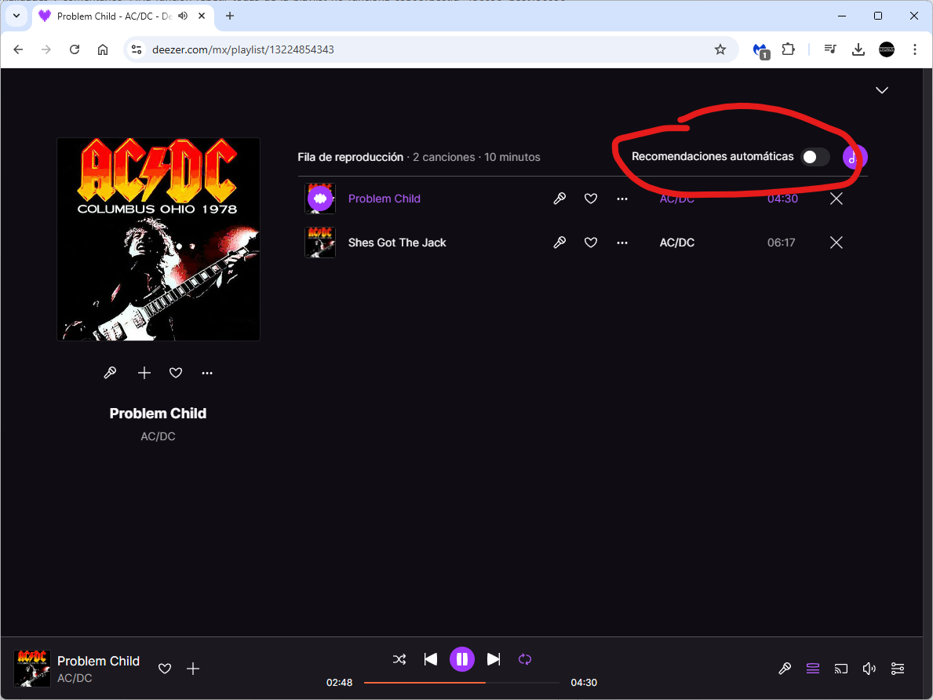Seek in the track progress bar
Viewport: 933px width, 700px height.
tap(461, 682)
